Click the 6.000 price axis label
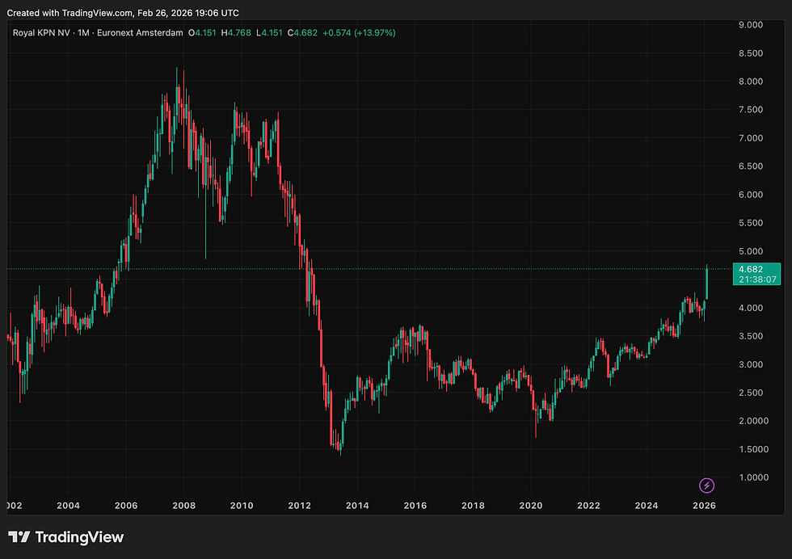The height and width of the screenshot is (559, 792). [x=751, y=195]
